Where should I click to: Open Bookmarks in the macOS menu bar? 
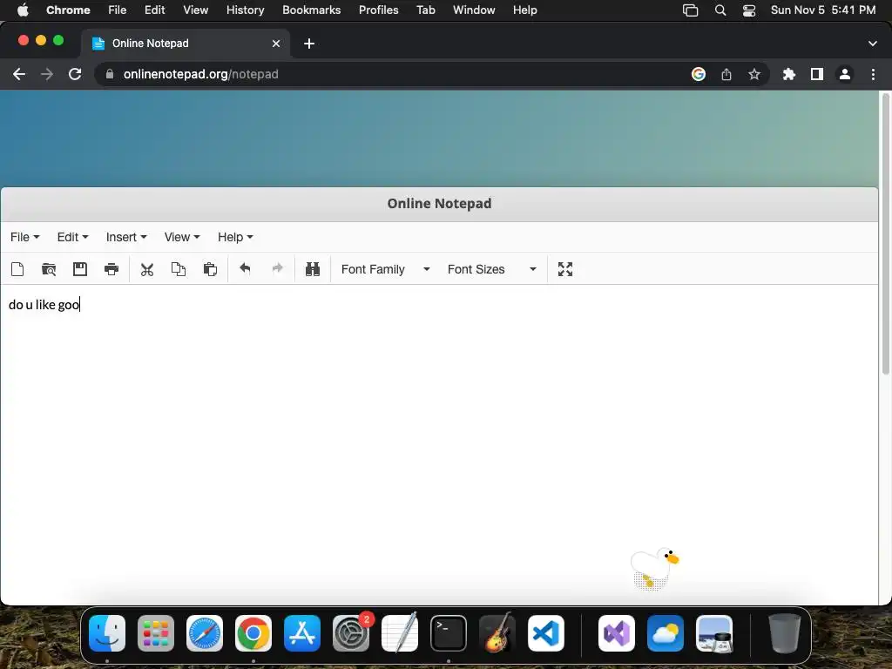[x=311, y=10]
